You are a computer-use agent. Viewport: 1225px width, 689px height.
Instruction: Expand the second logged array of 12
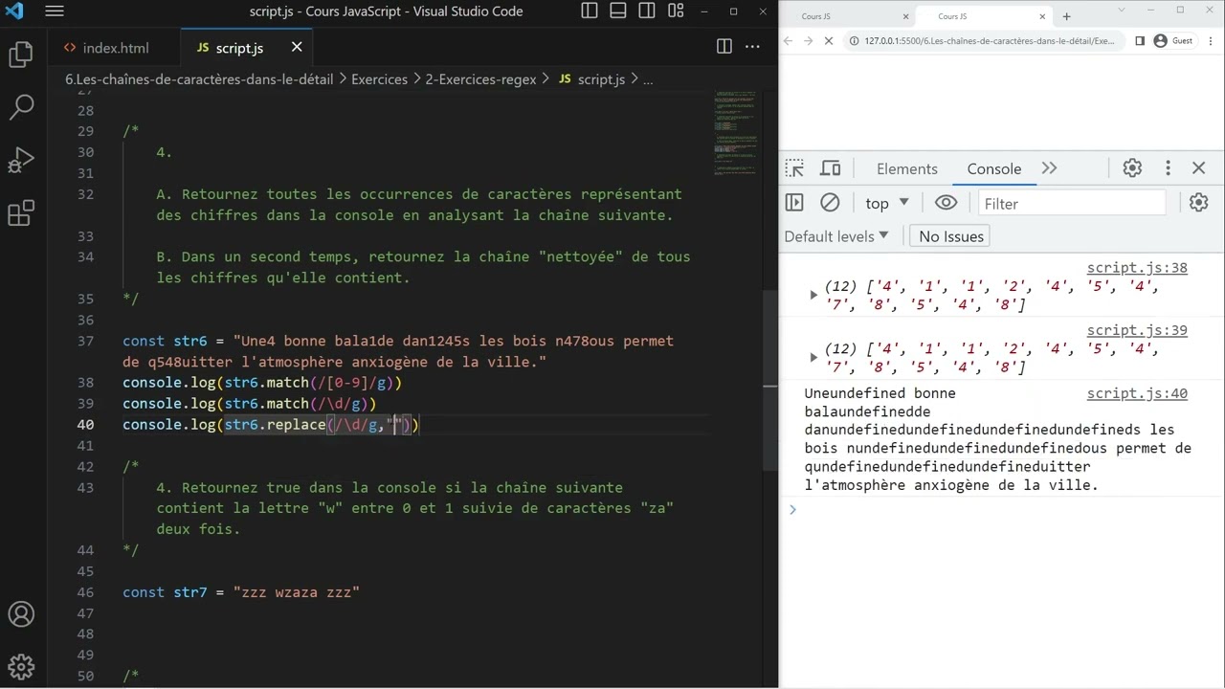point(814,357)
